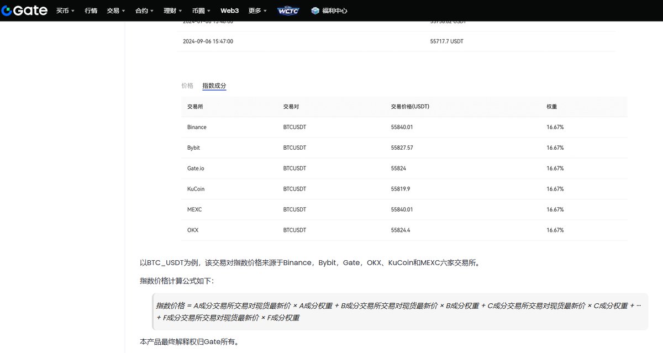Expand the 理财 dropdown menu
The height and width of the screenshot is (353, 663).
tap(173, 10)
